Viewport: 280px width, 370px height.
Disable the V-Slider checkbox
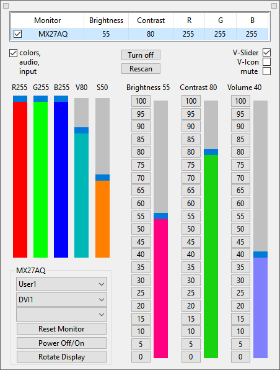click(x=266, y=52)
